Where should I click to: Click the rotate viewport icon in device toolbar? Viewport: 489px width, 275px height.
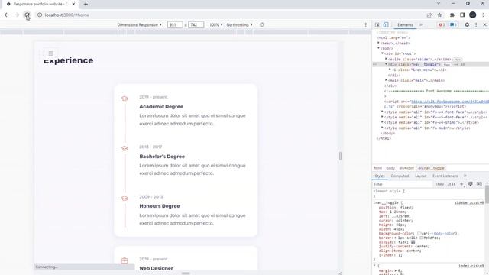pos(262,24)
